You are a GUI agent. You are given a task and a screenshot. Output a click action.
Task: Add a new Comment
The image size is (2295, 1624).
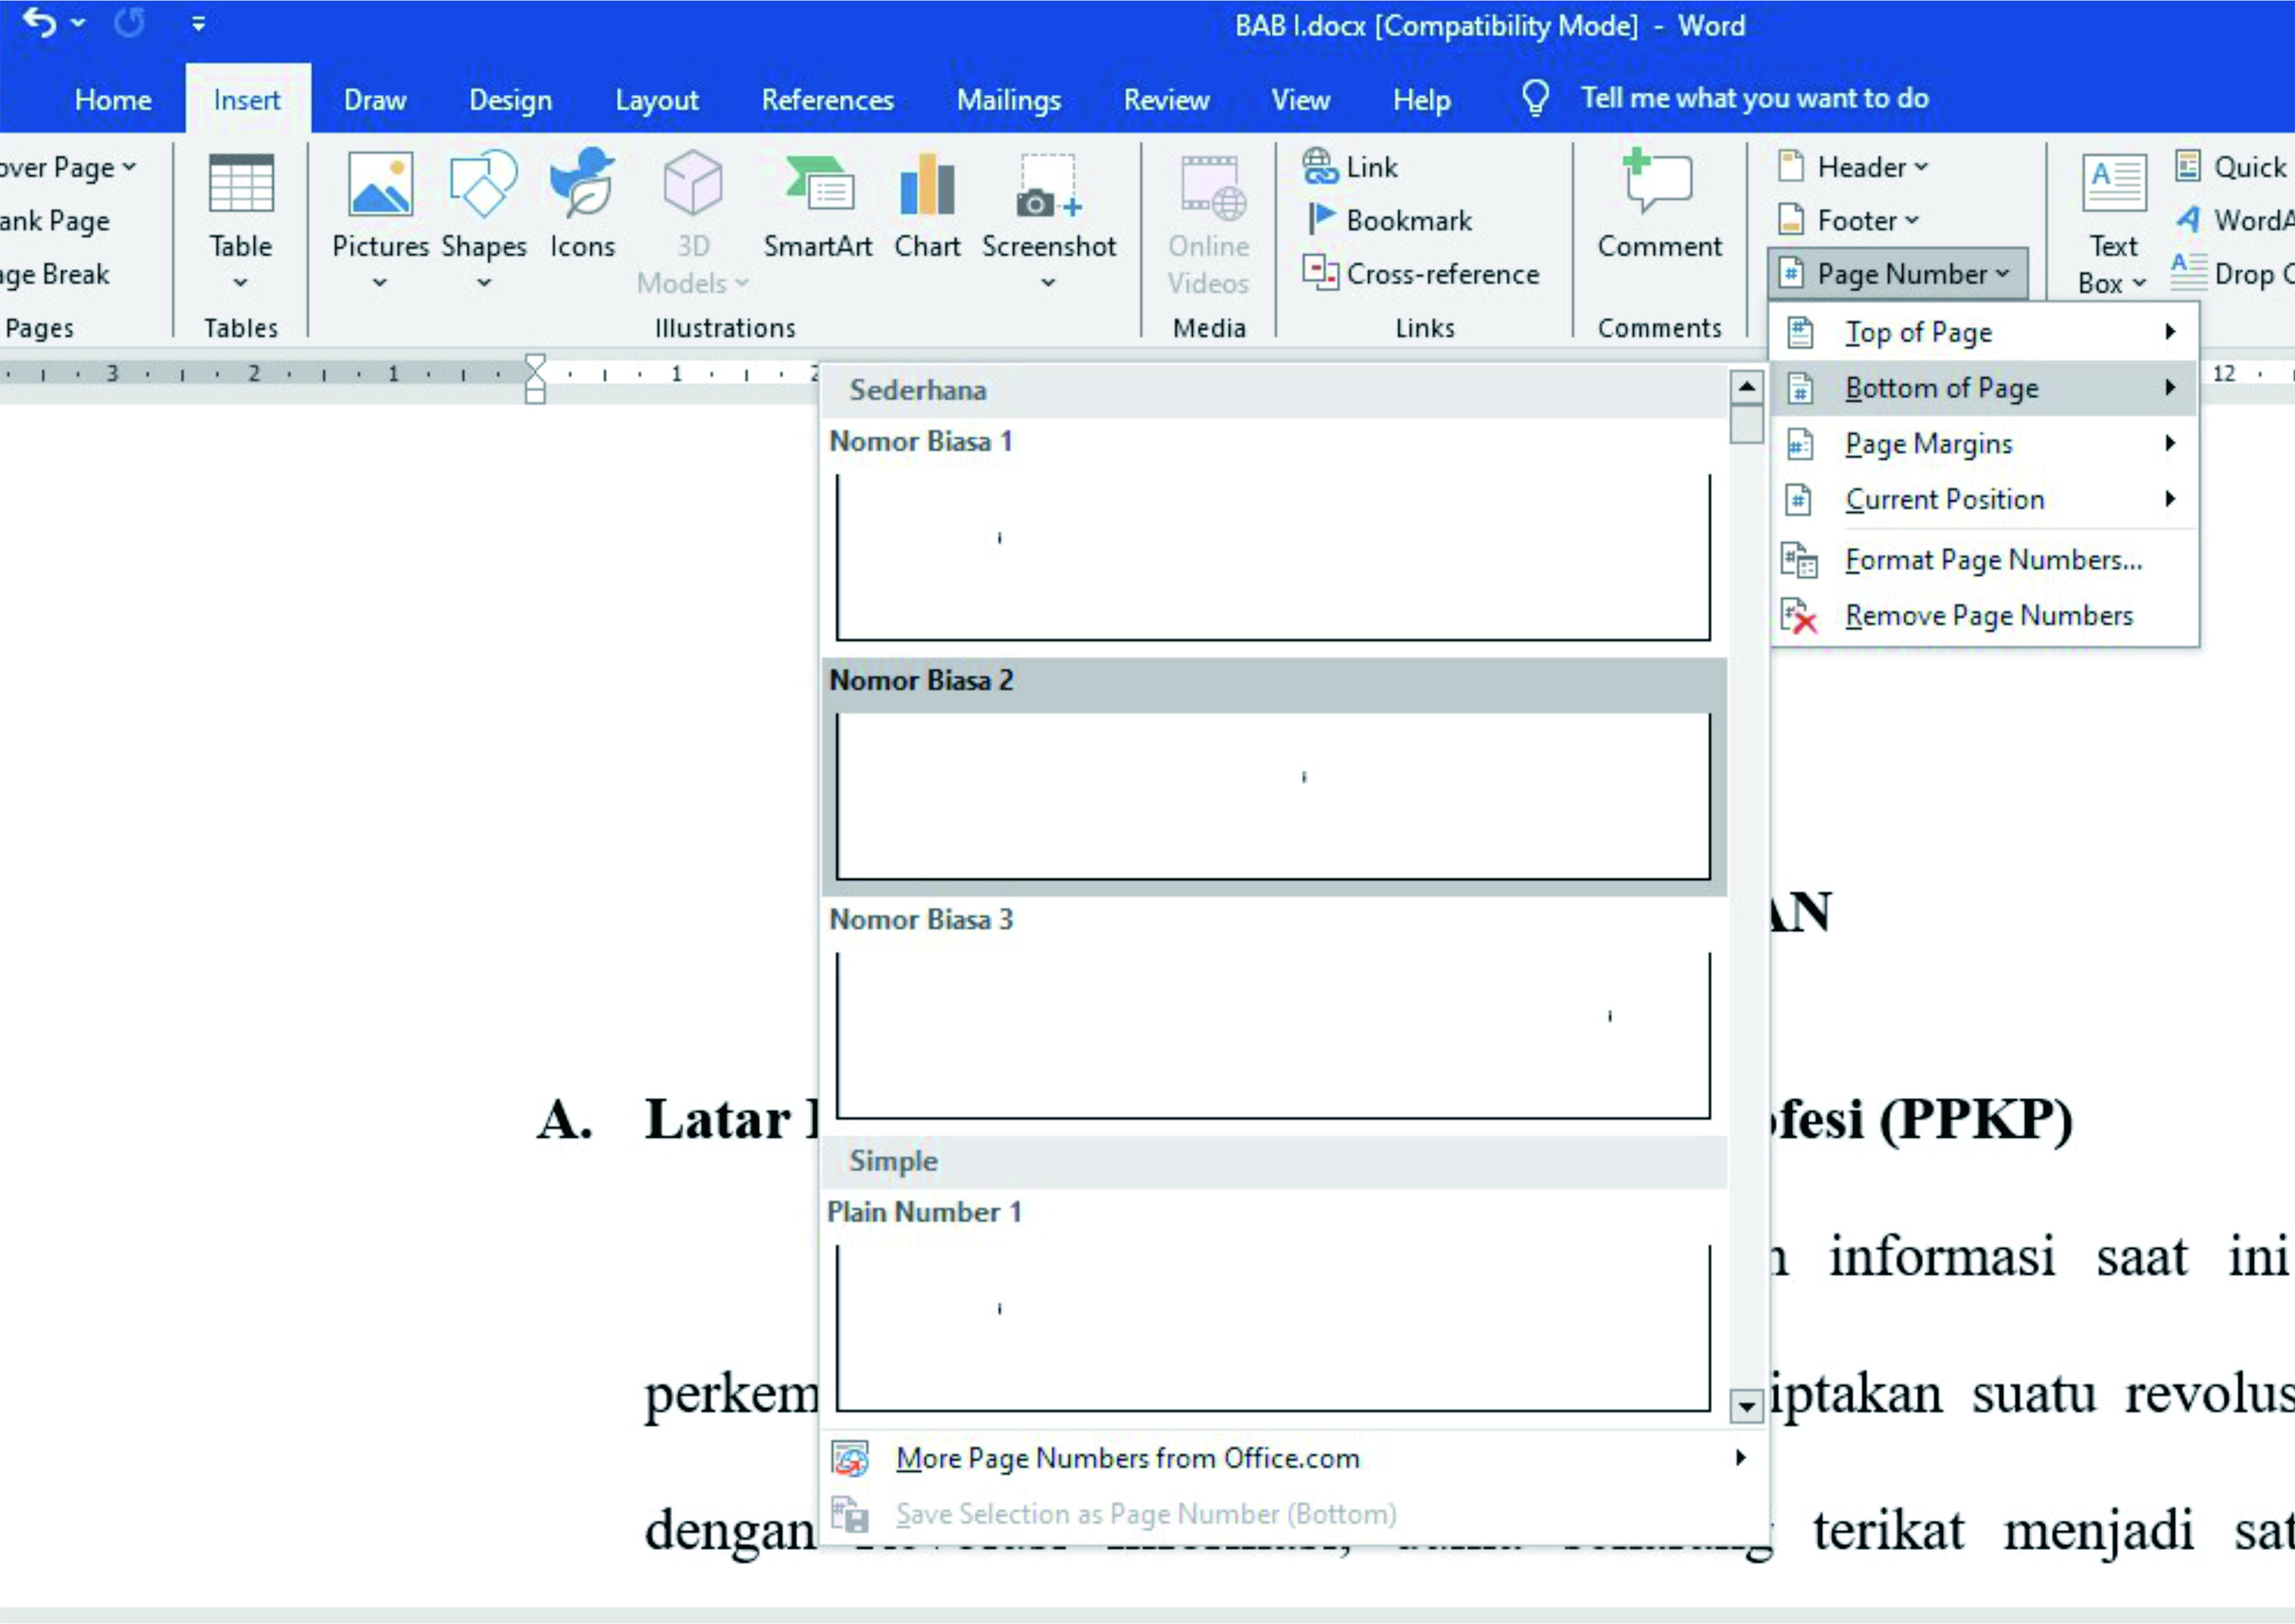pos(1658,206)
